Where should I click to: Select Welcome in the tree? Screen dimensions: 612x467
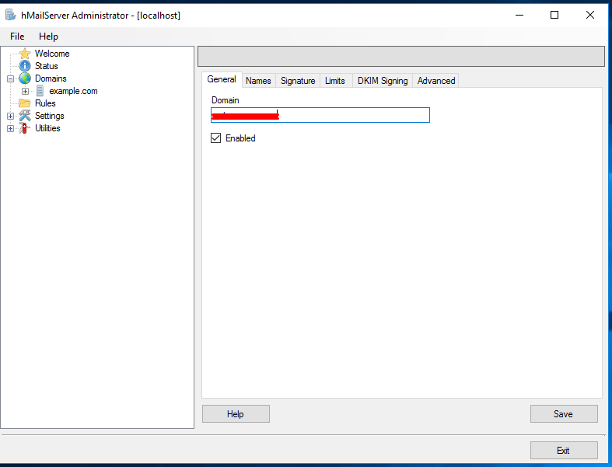point(52,54)
